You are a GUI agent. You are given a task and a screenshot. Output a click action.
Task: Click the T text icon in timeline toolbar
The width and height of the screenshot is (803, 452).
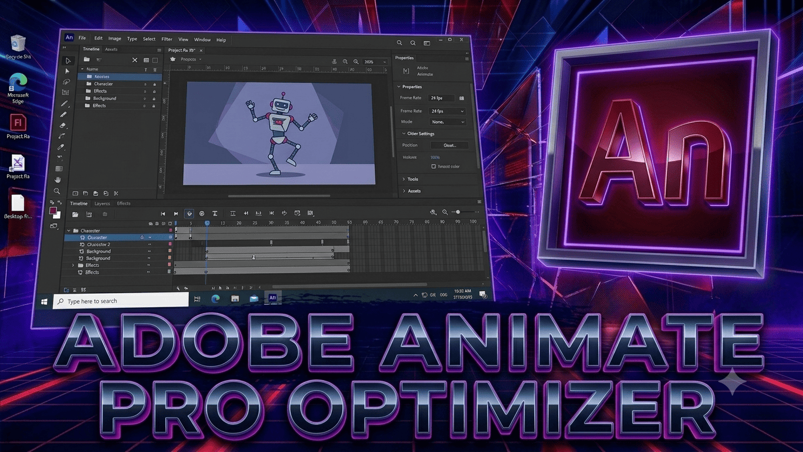pyautogui.click(x=215, y=214)
